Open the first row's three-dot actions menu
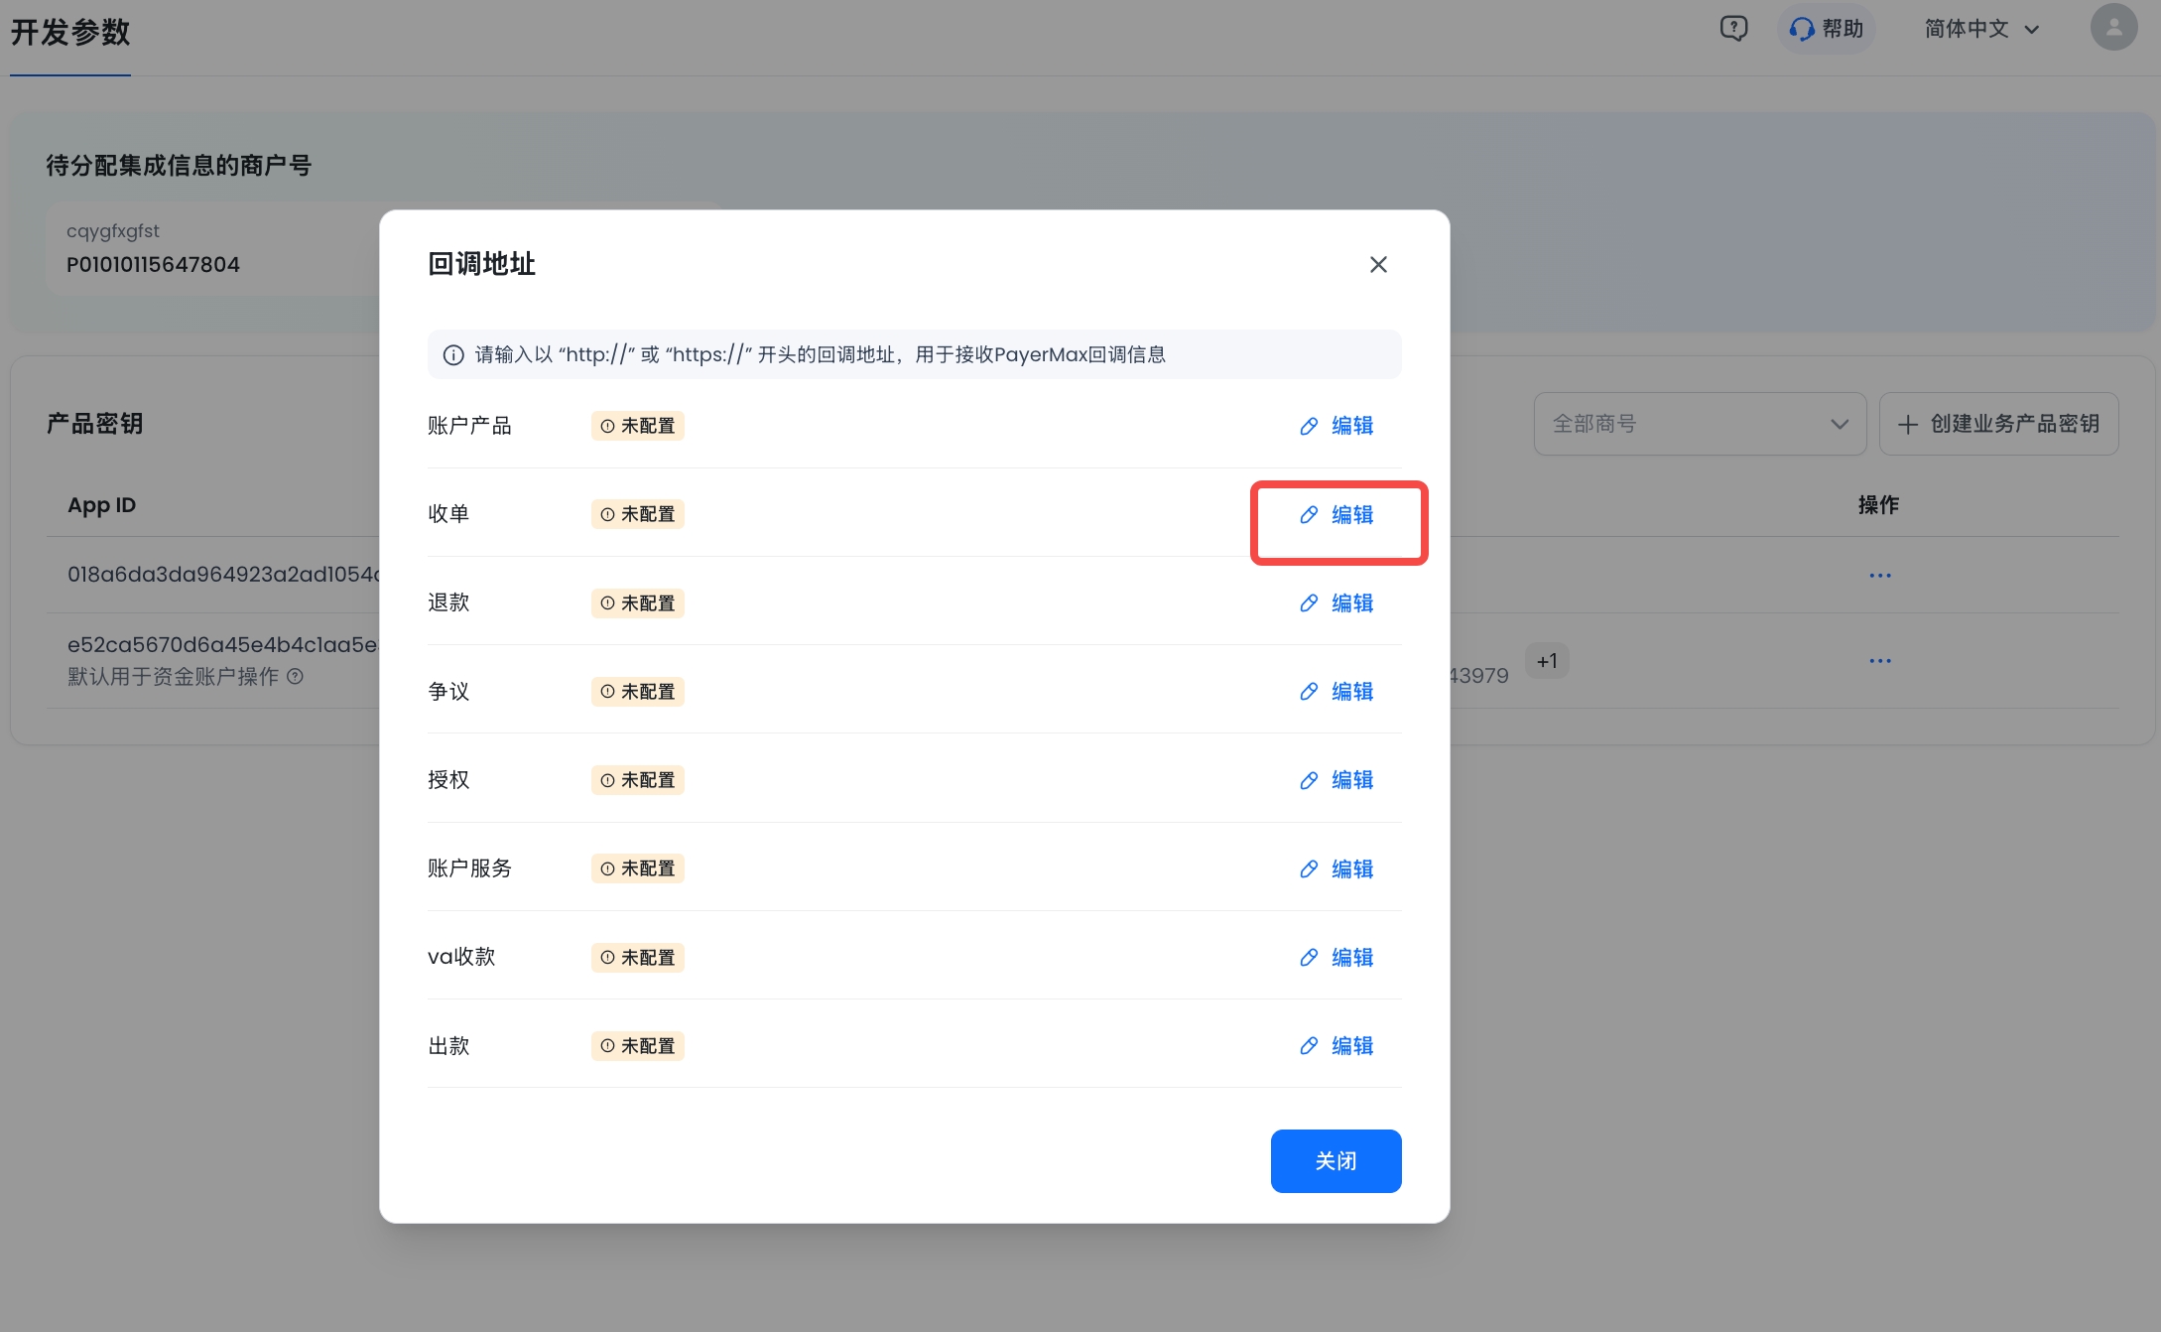 point(1879,576)
